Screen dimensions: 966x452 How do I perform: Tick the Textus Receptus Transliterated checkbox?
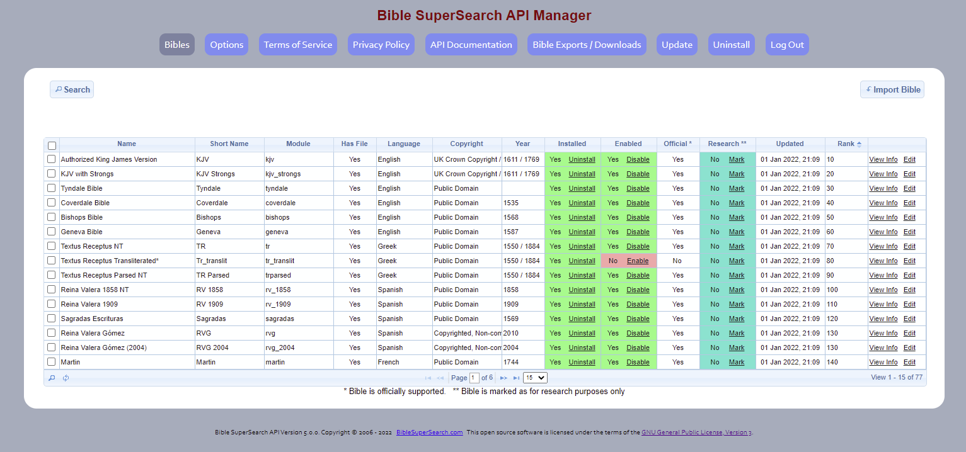pos(52,261)
